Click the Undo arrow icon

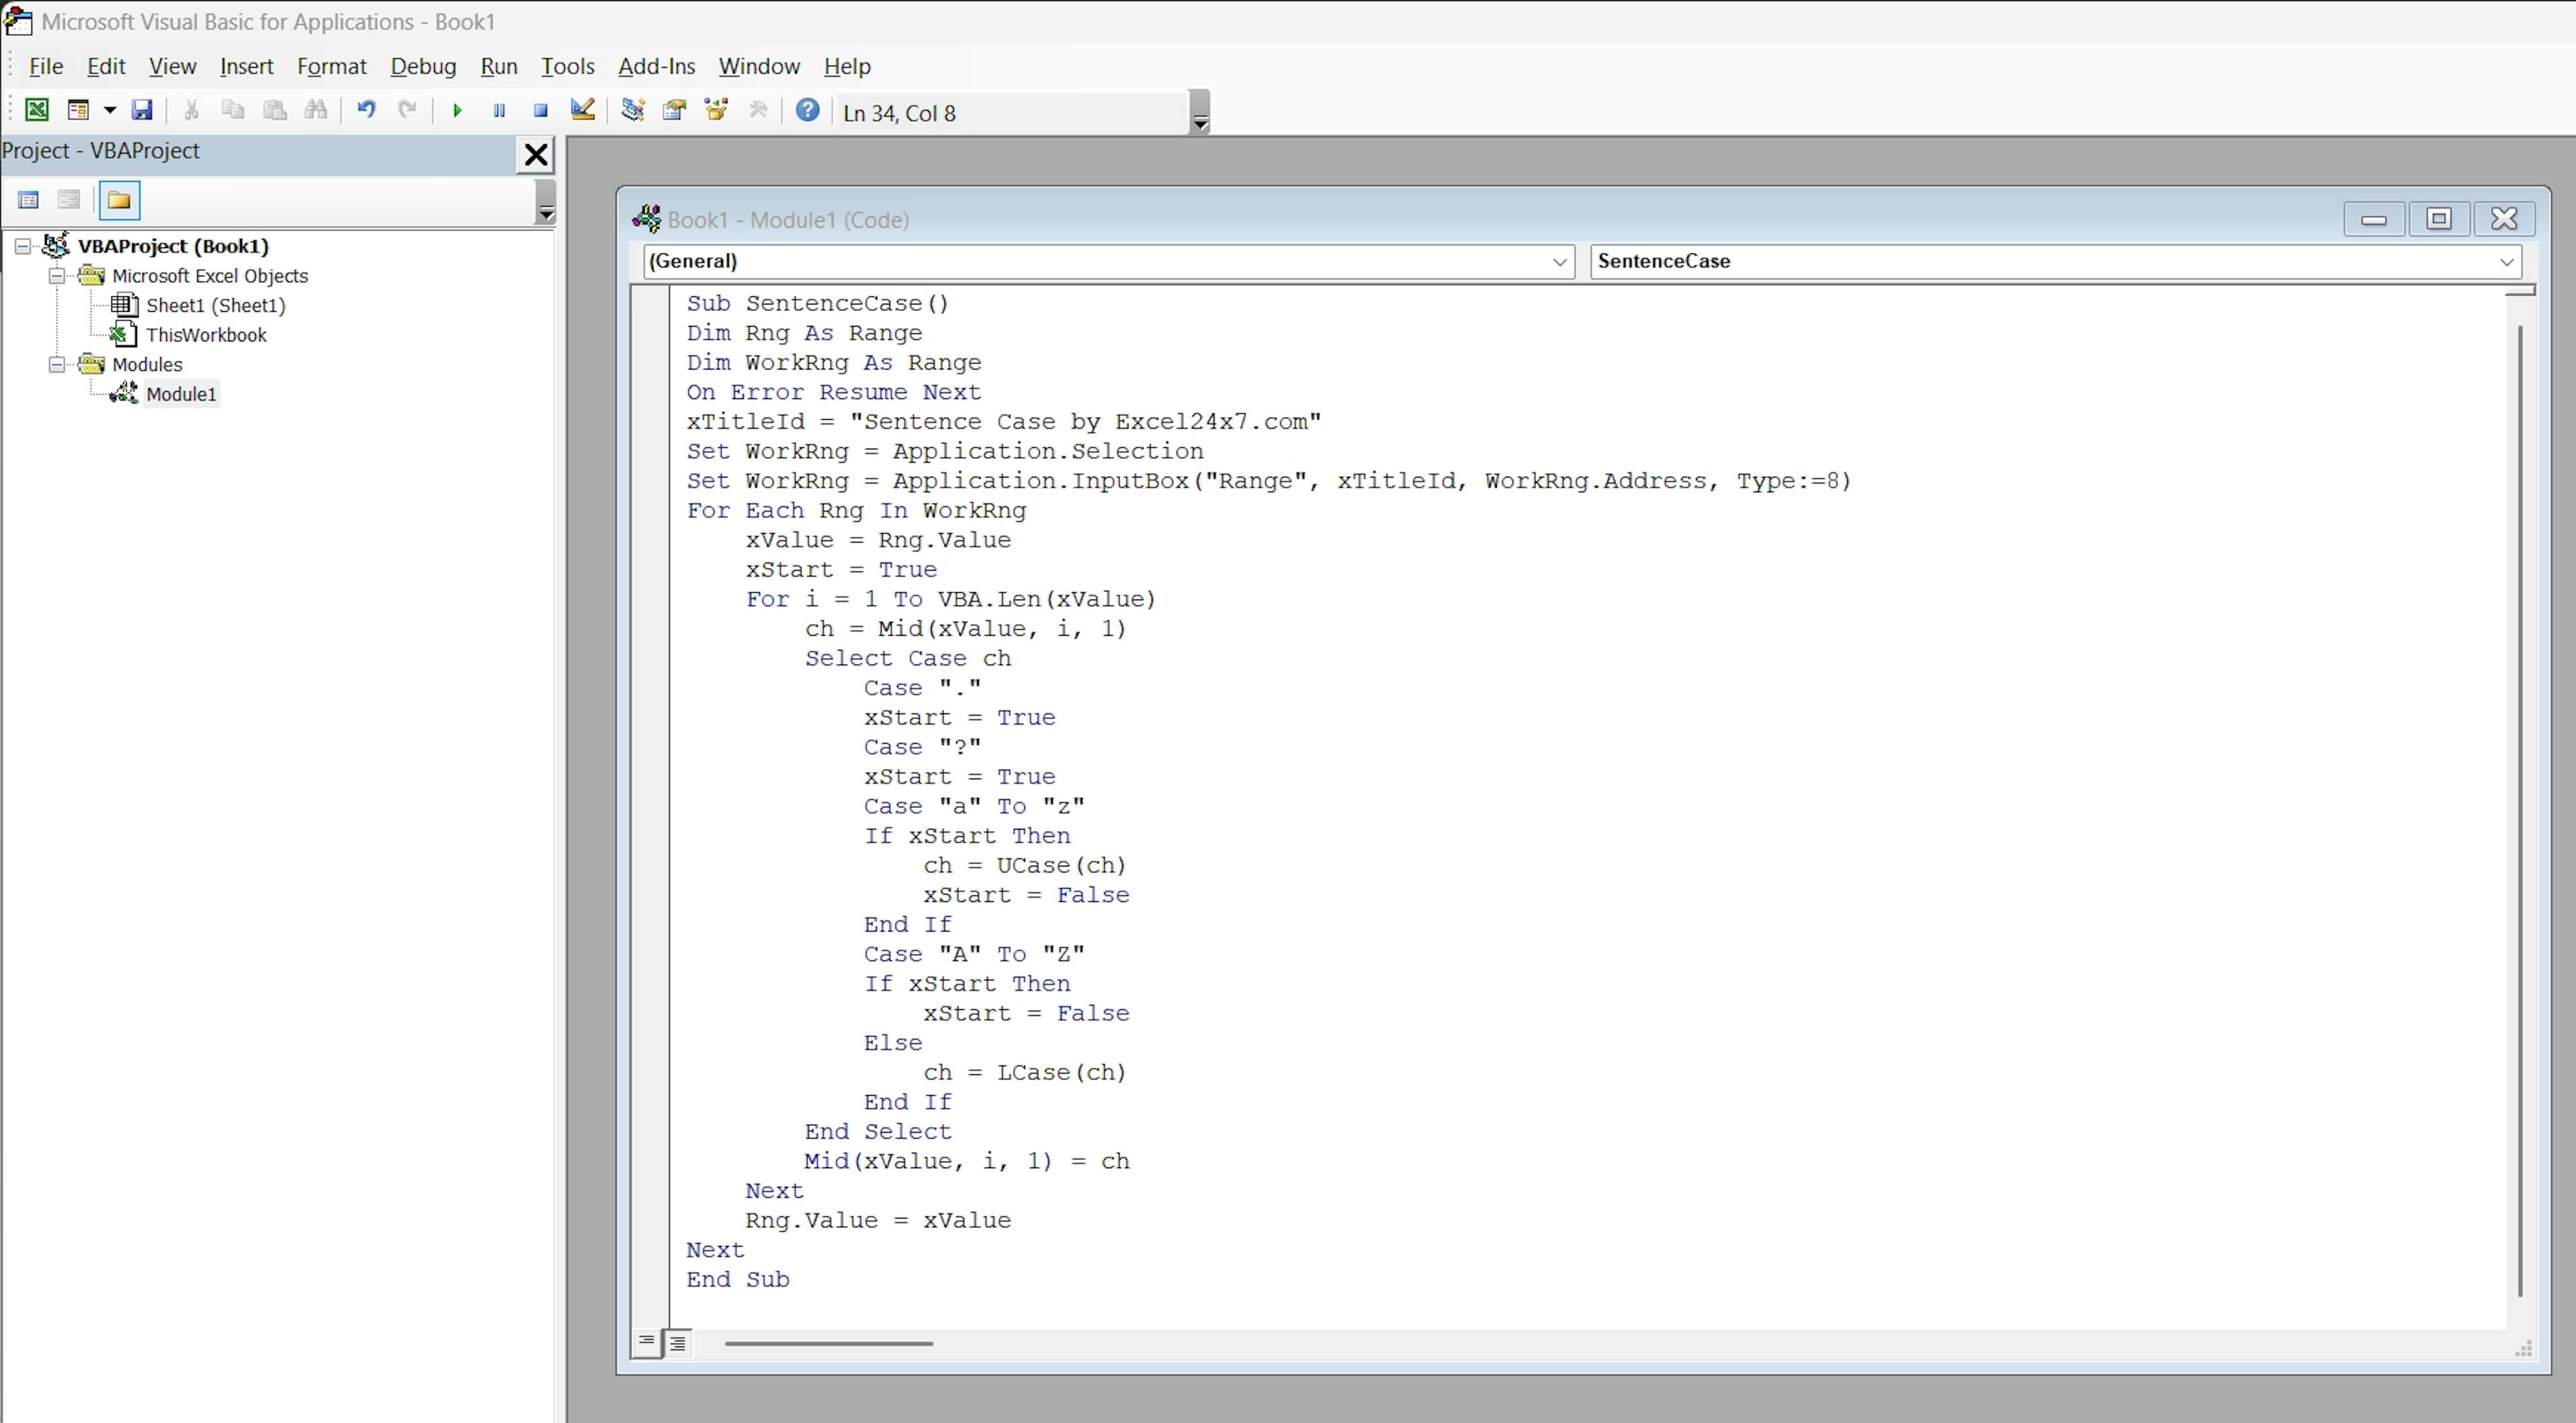point(366,110)
